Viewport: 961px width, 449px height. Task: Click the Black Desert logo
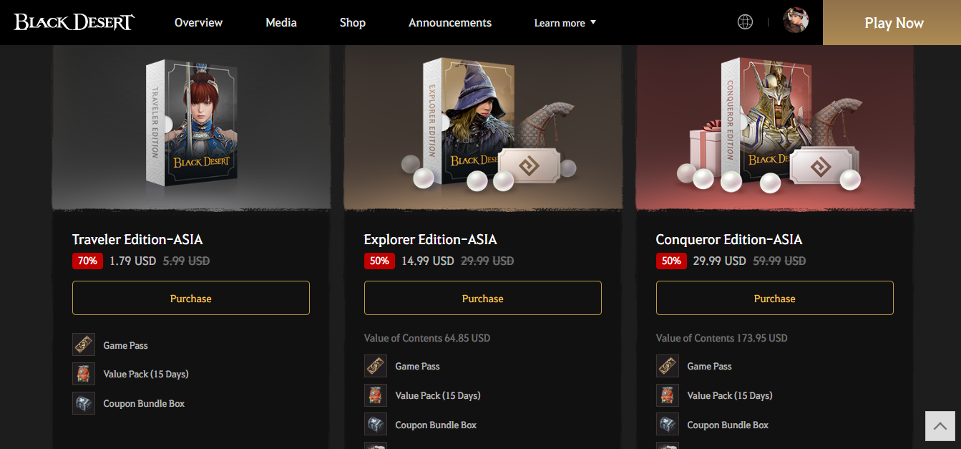pos(74,22)
